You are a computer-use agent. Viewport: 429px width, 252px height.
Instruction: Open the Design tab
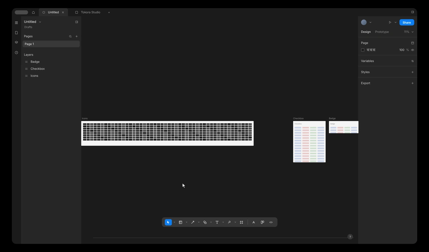[366, 32]
